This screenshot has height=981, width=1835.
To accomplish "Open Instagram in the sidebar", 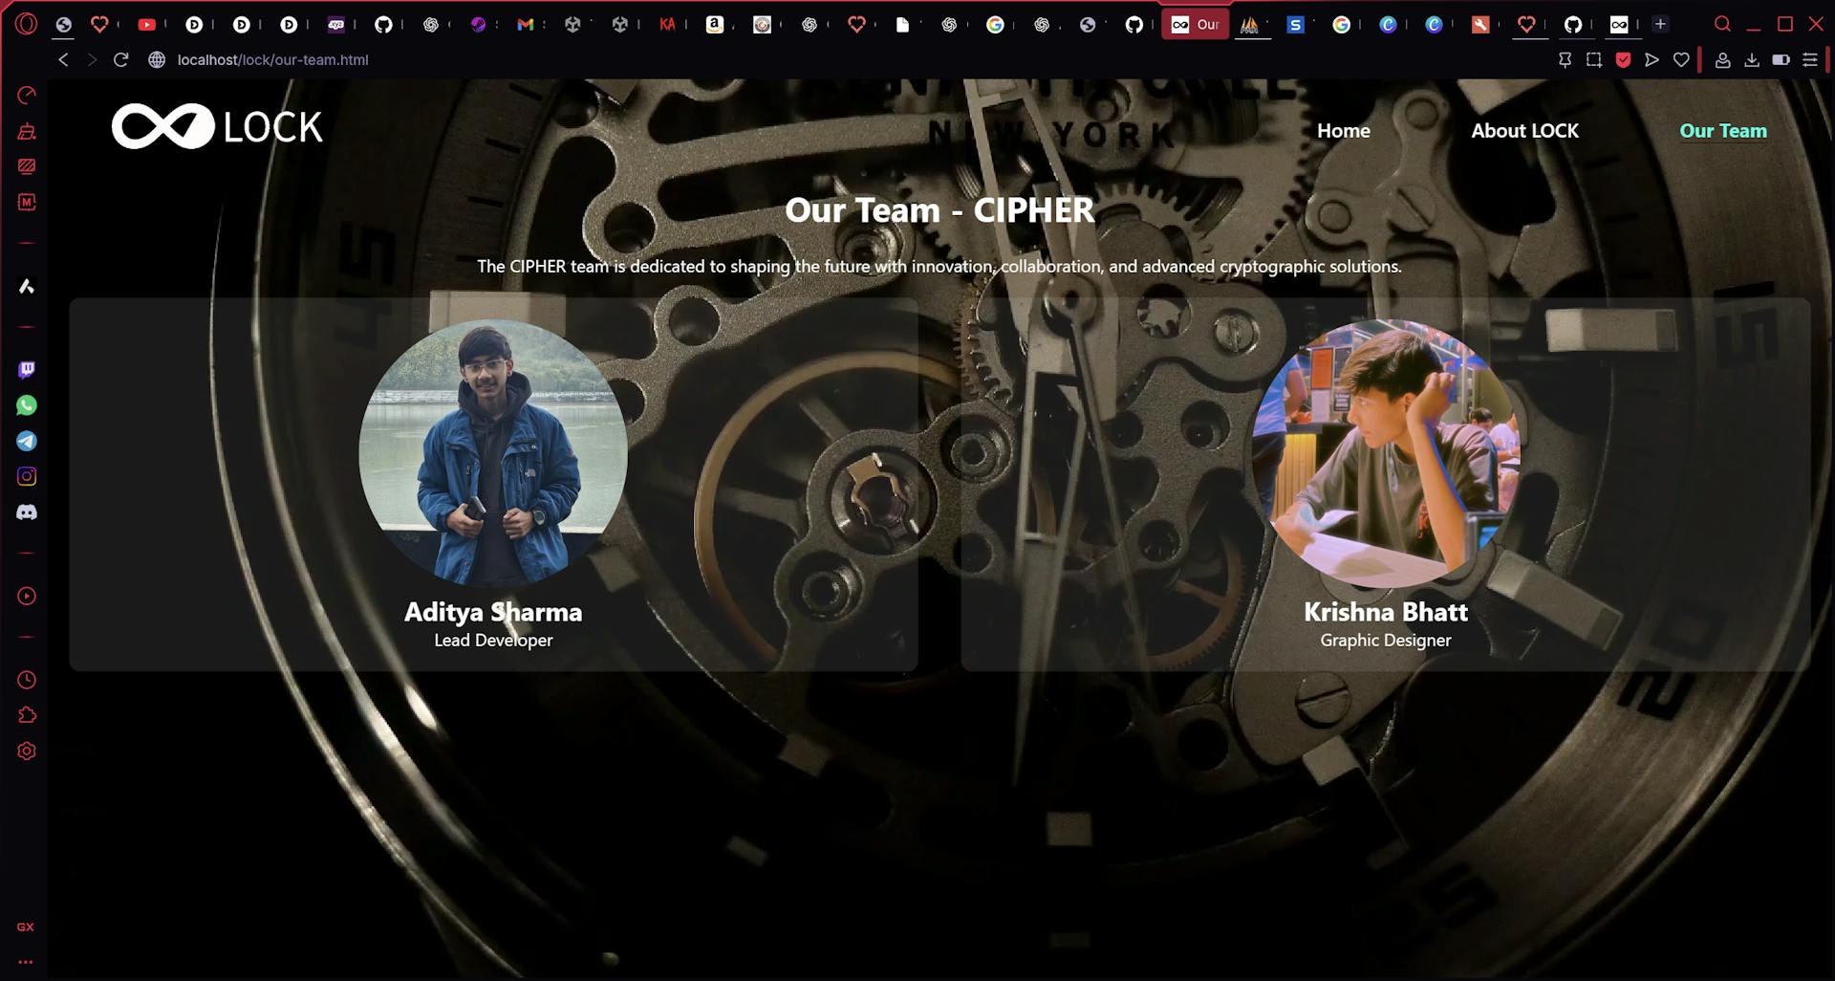I will 27,476.
